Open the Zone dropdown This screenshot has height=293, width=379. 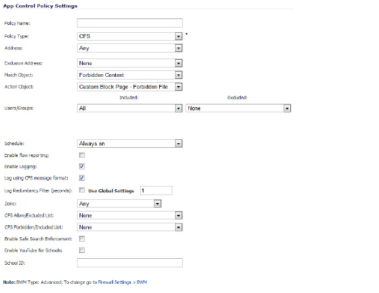click(119, 204)
